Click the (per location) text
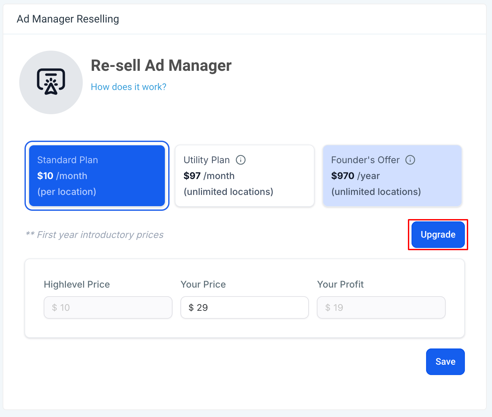Screen dimensions: 492x417 point(67,192)
